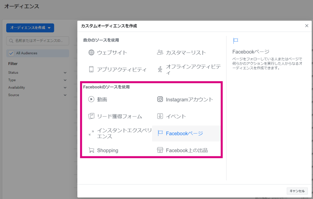The height and width of the screenshot is (199, 313).
Task: Click the form icon beside リード獲得フォーム
Action: click(x=91, y=116)
